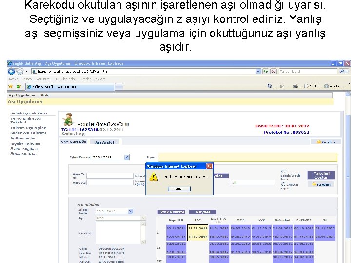Open the Stok menu item

click(44, 95)
